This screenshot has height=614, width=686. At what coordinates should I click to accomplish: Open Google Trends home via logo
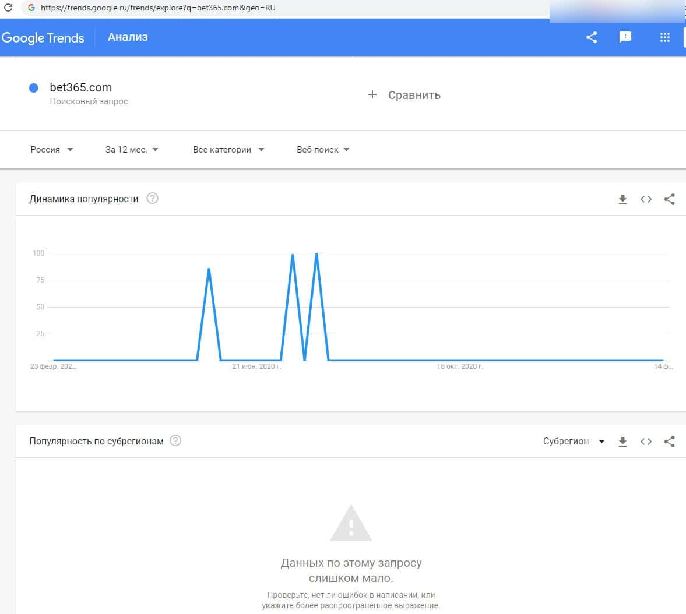(43, 38)
